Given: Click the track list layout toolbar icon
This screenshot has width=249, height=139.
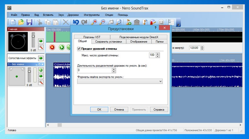Looking at the screenshot, I should tap(171, 22).
